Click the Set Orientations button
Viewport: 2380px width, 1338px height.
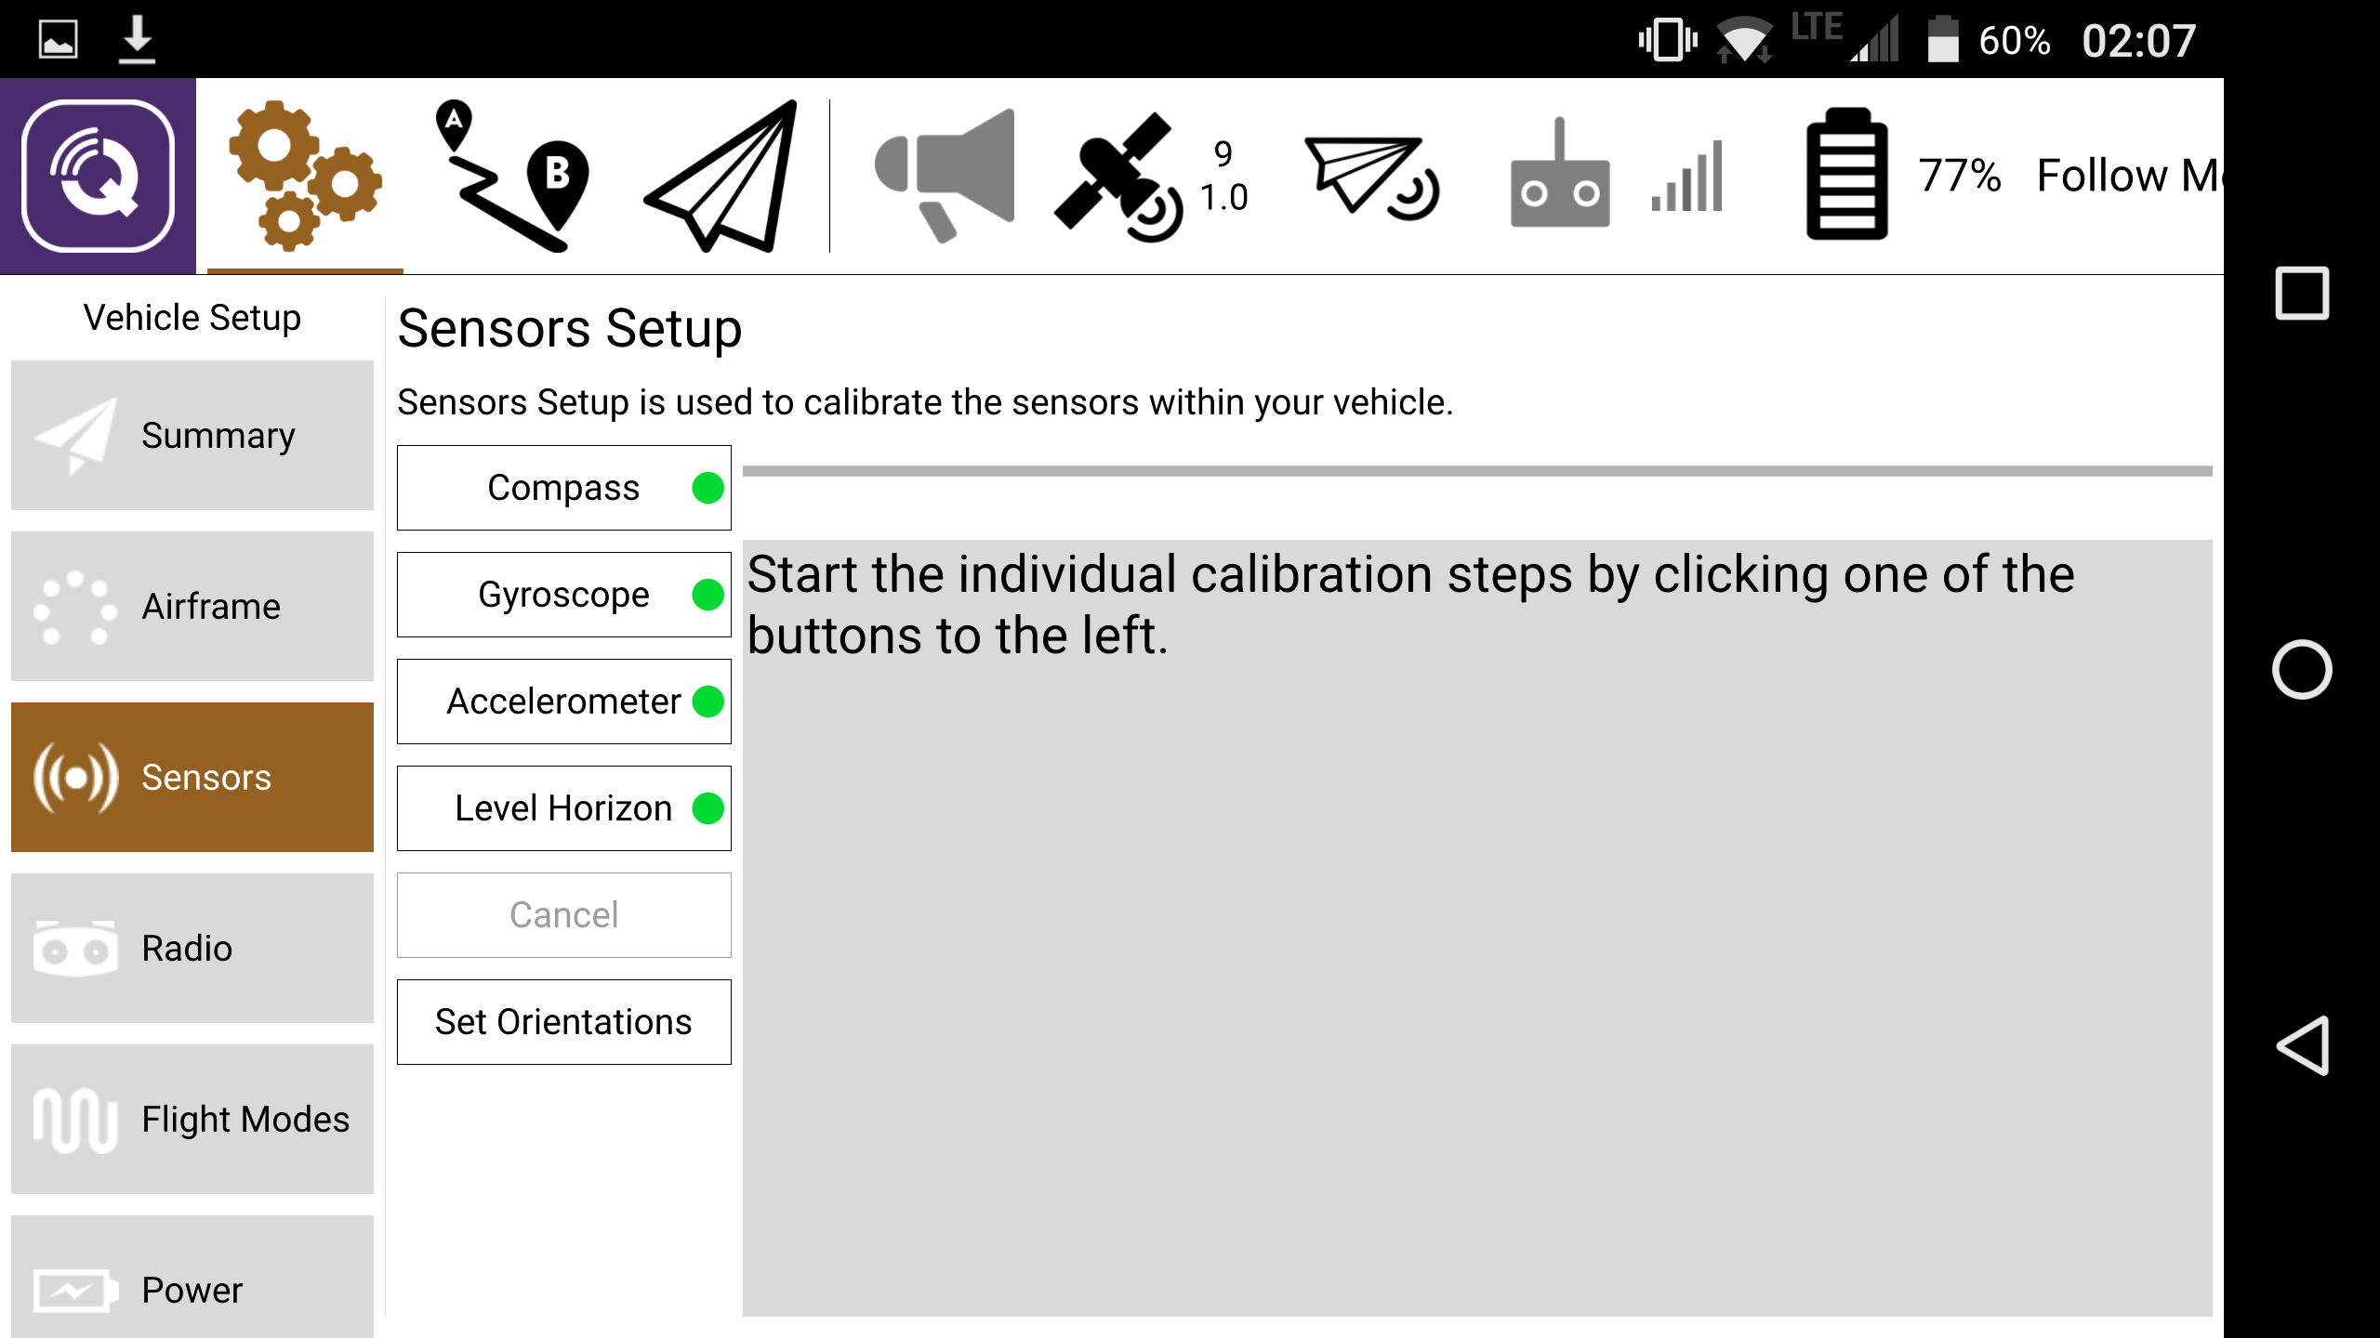[x=562, y=1021]
